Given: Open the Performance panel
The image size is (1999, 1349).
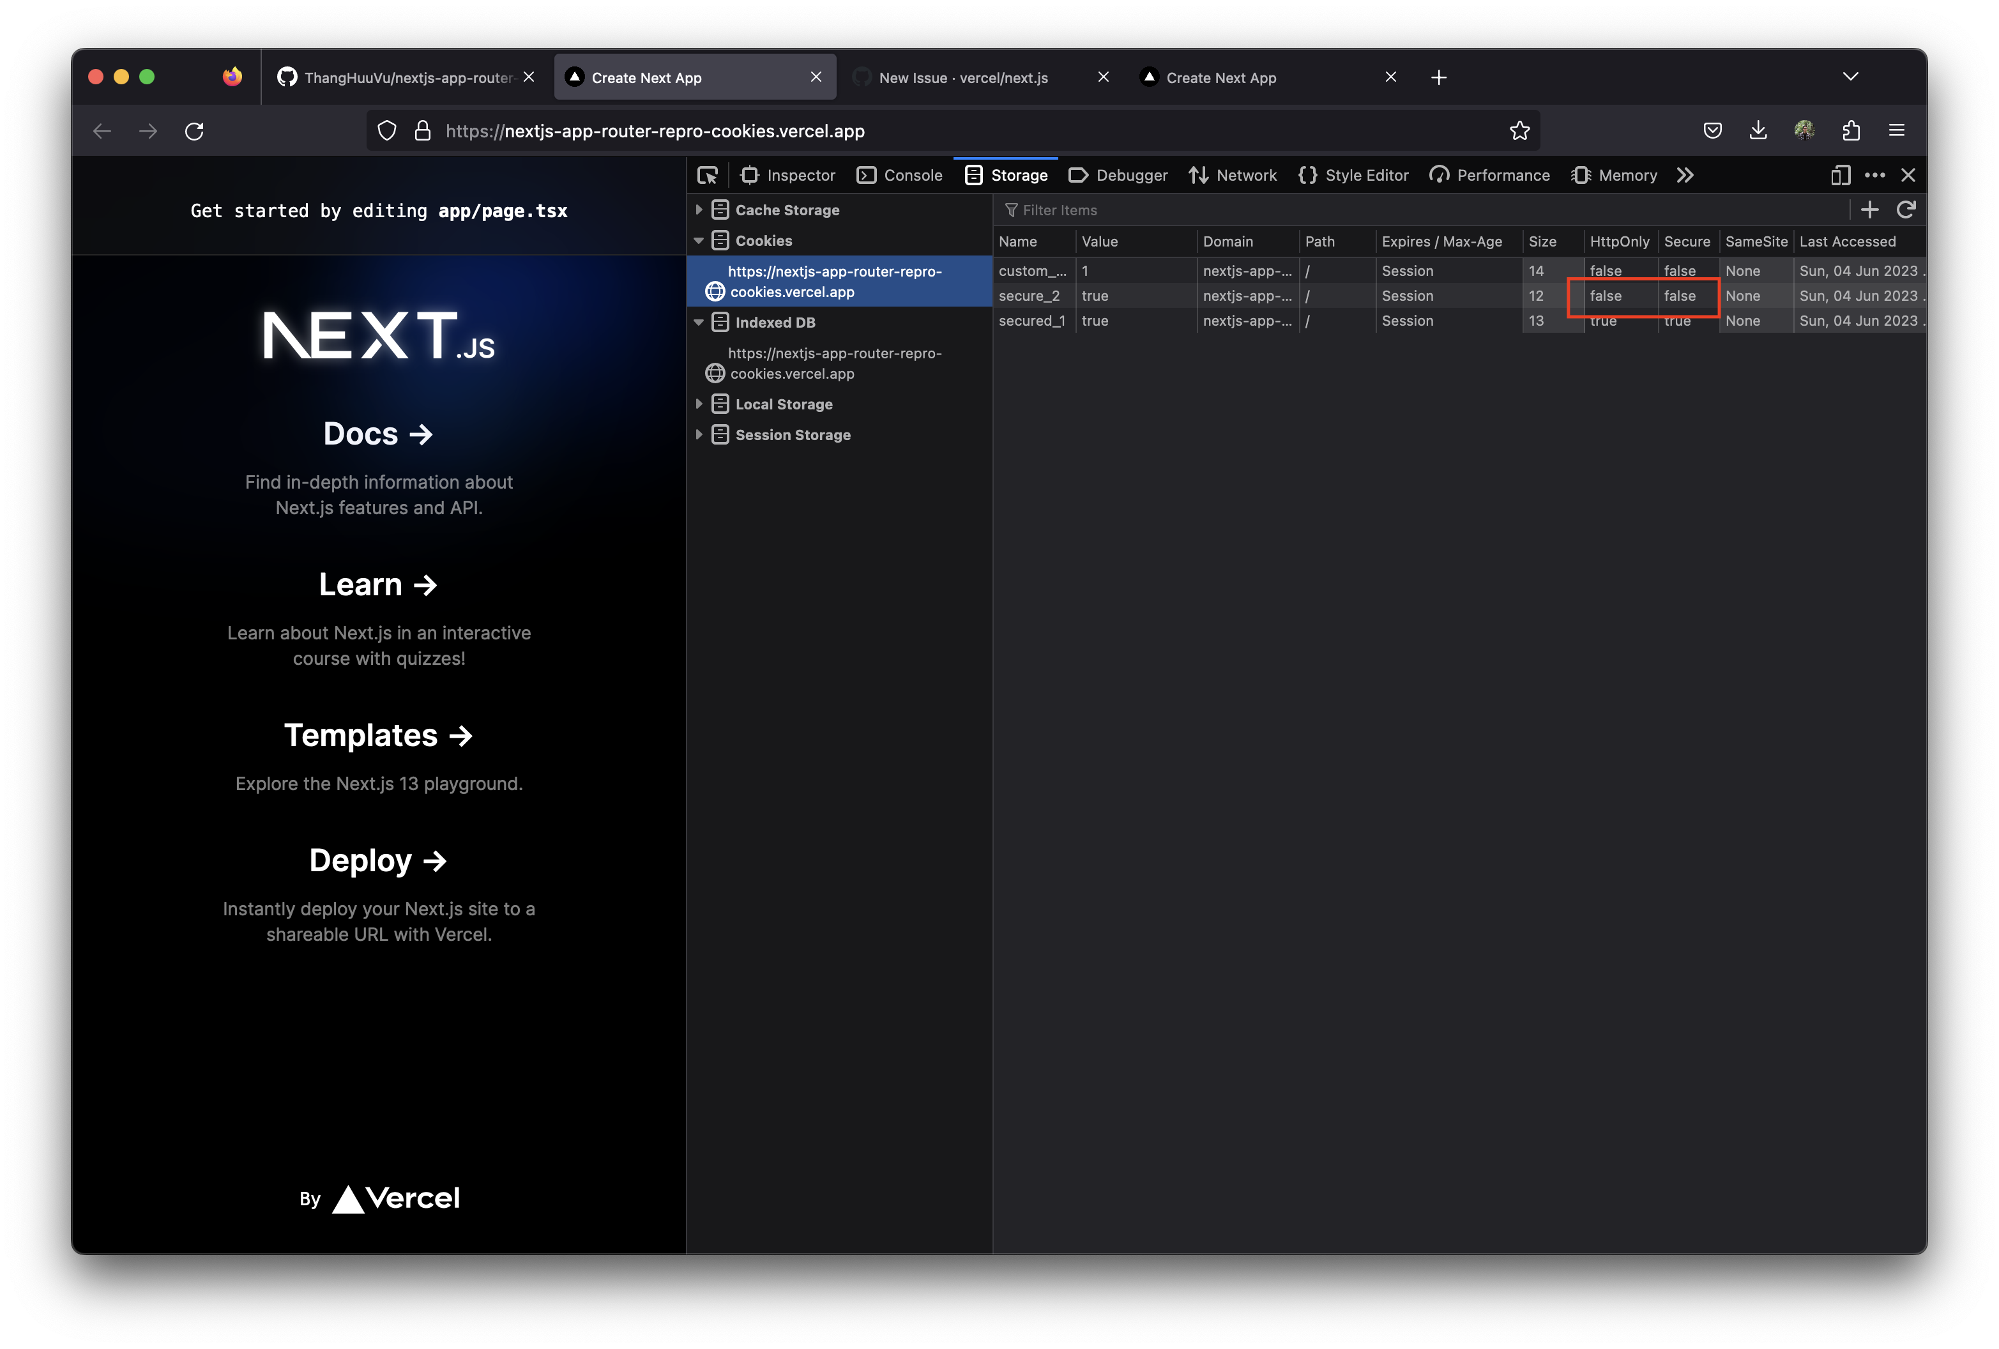Looking at the screenshot, I should [1489, 174].
